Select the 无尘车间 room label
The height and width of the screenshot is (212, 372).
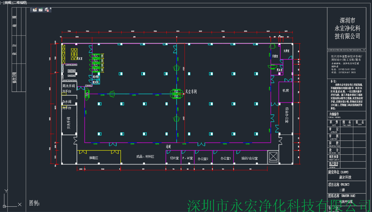click(191, 91)
